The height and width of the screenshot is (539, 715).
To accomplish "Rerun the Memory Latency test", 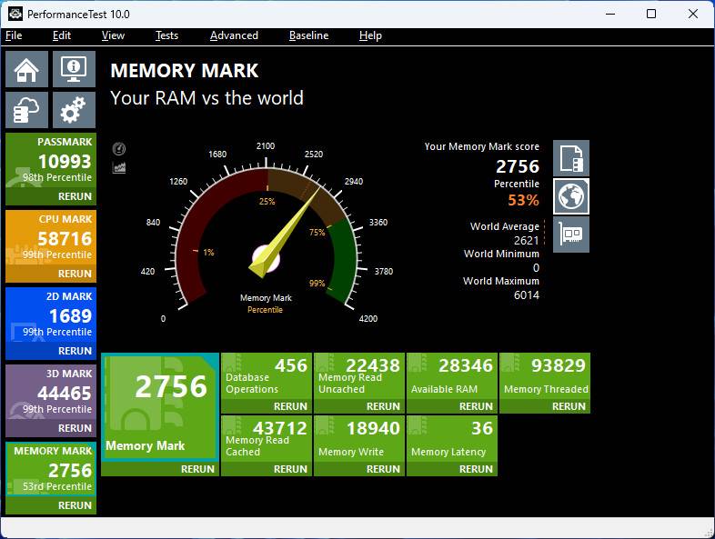I will (x=476, y=469).
